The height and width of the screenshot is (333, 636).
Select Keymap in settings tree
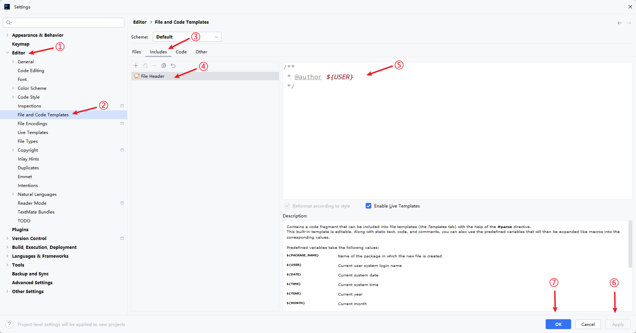21,44
